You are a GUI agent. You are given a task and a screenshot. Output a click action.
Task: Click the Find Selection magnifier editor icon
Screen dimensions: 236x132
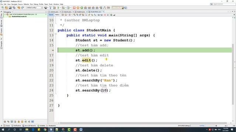pos(74,15)
